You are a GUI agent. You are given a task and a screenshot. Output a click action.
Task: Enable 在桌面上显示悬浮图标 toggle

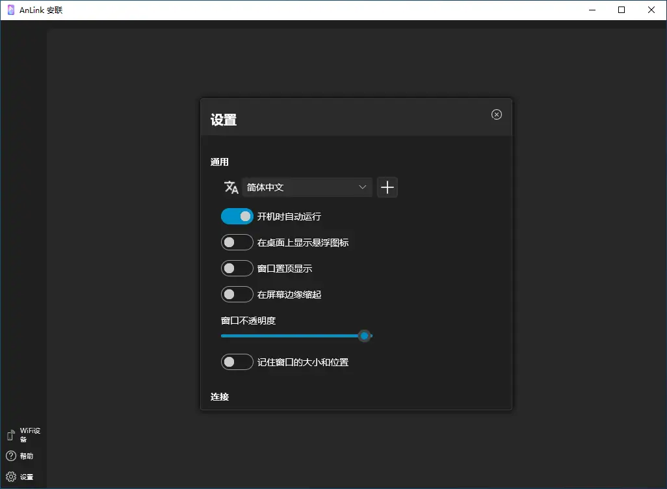tap(237, 243)
